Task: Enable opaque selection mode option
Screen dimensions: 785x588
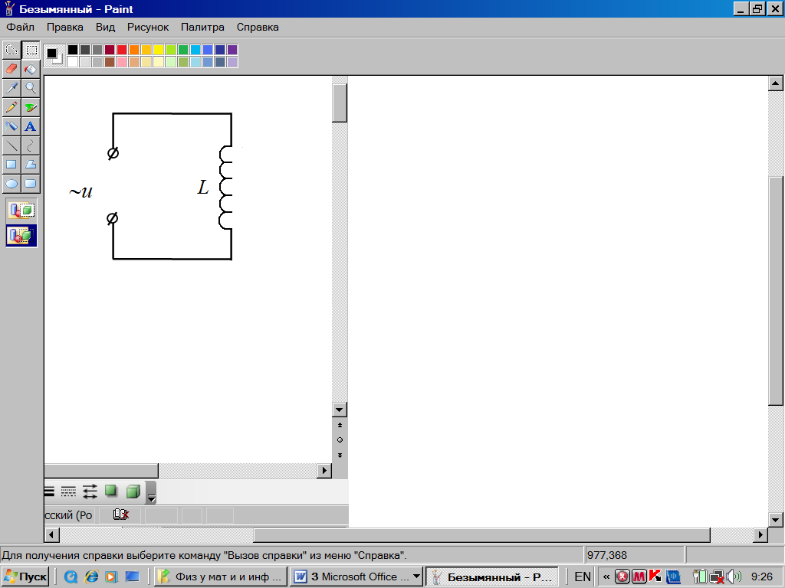Action: click(21, 210)
